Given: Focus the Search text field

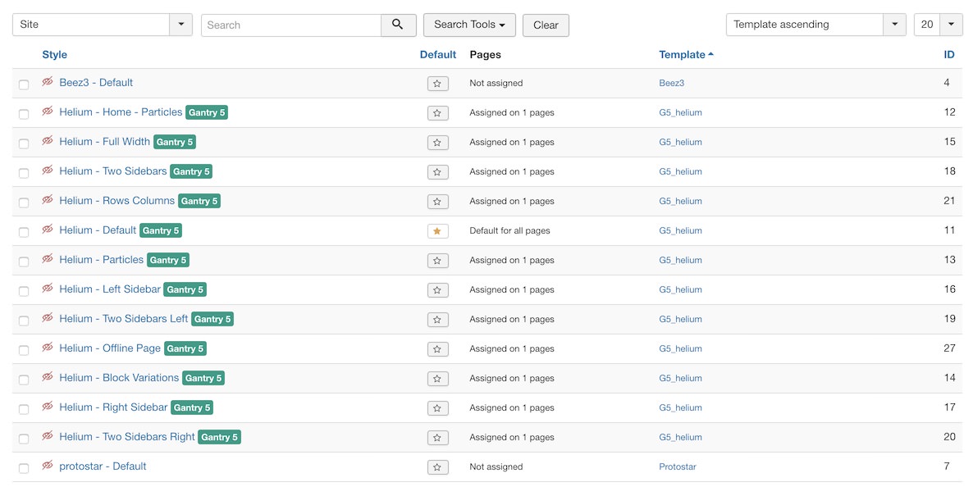Looking at the screenshot, I should point(291,25).
